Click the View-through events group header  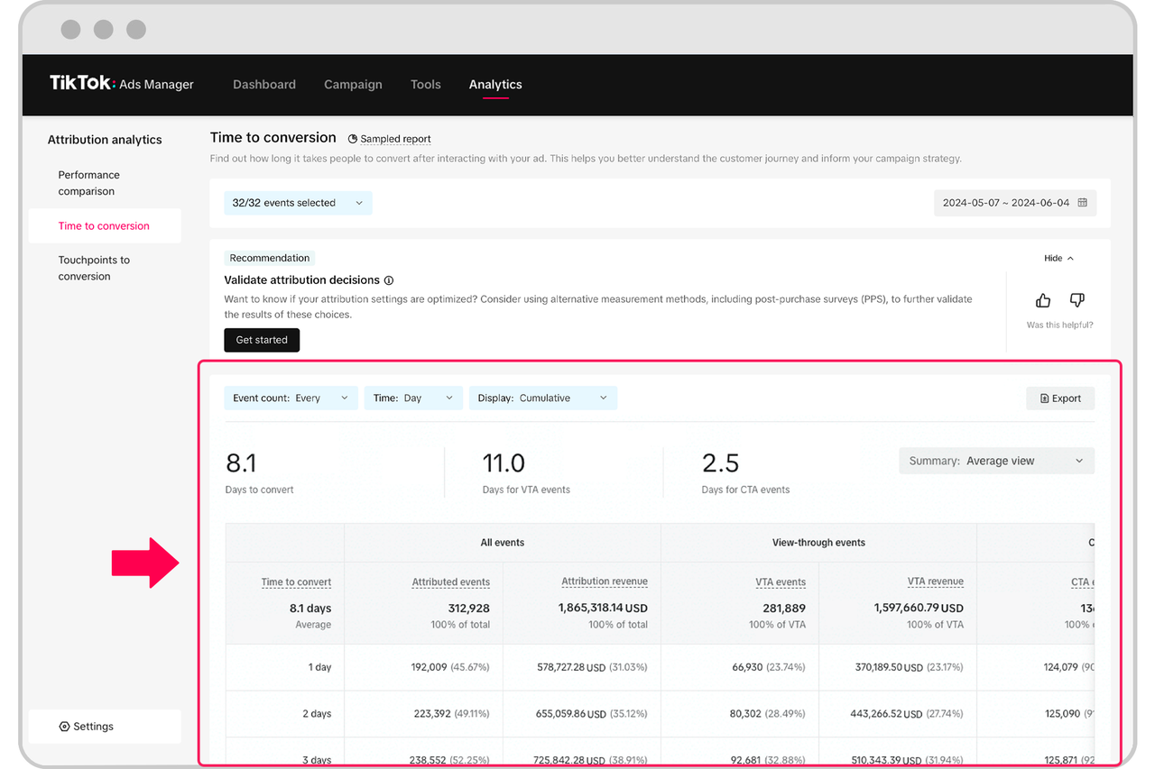click(818, 543)
